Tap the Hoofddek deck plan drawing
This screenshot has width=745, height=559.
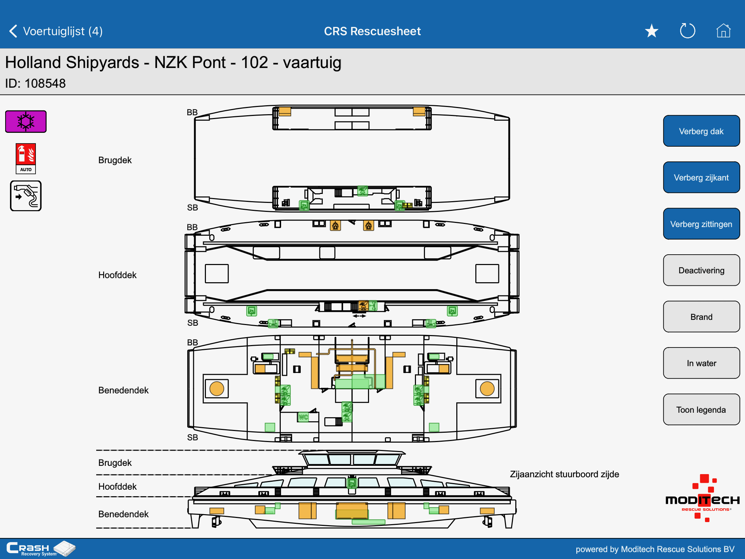point(352,274)
